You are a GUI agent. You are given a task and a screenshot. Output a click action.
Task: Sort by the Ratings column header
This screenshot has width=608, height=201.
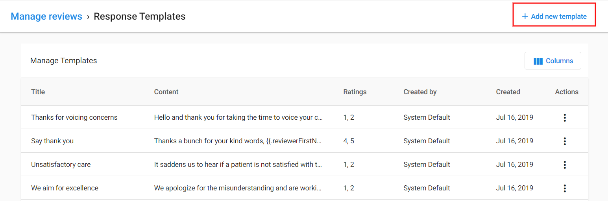(x=355, y=92)
